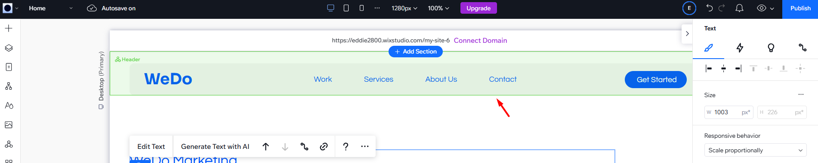Image resolution: width=818 pixels, height=163 pixels.
Task: Open the Site Styles (text and color) panel
Action: click(9, 105)
